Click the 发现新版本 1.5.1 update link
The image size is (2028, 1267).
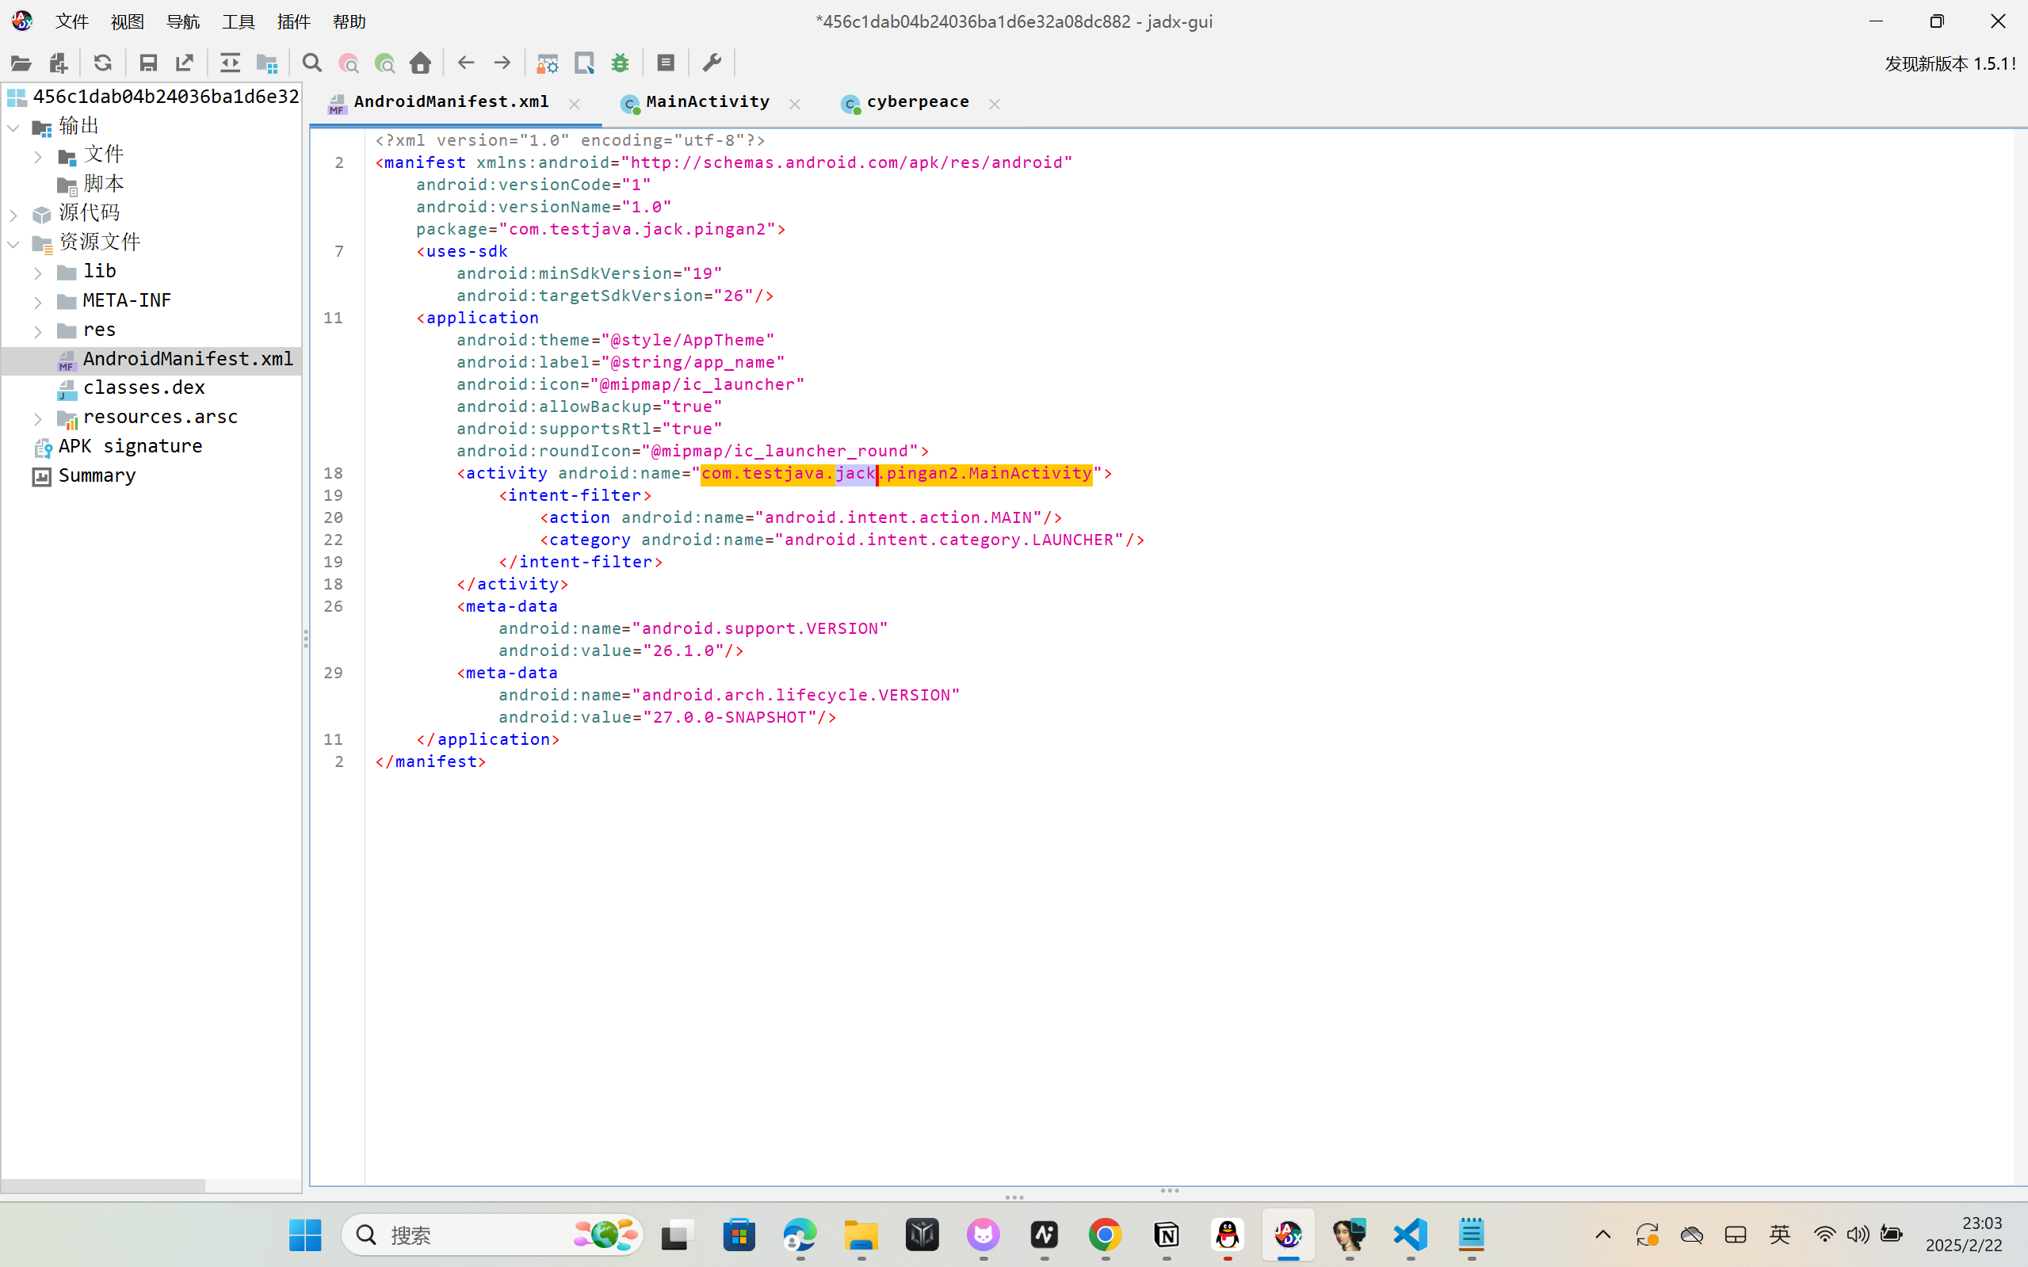click(1950, 63)
